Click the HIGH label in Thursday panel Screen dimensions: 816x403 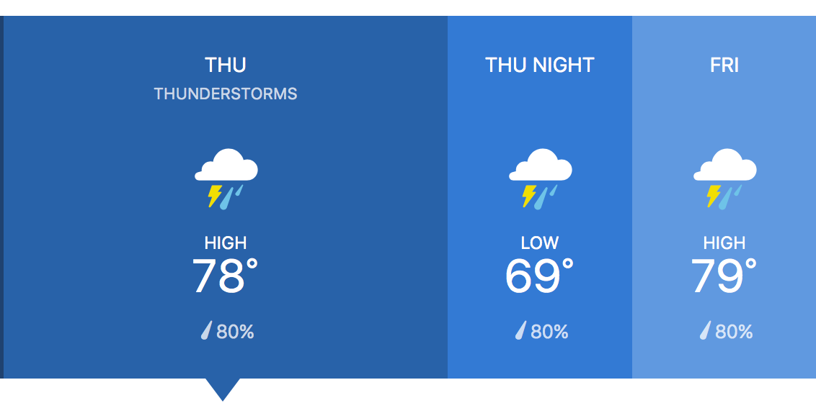coord(226,243)
